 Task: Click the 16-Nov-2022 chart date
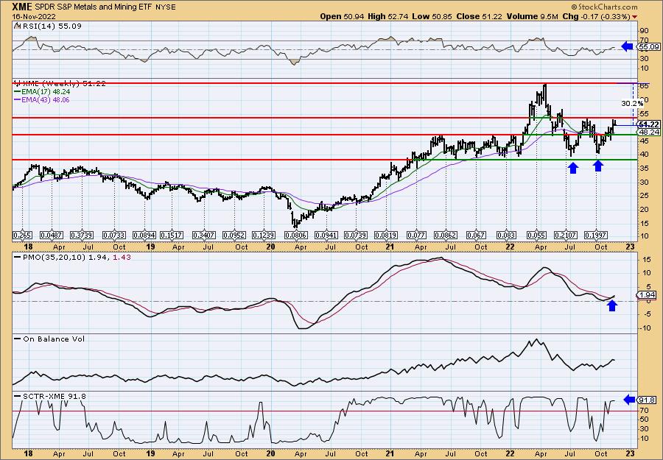[x=33, y=16]
